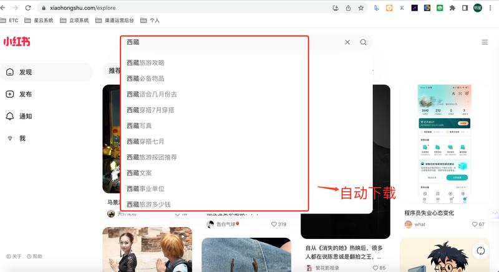Open 发布 in the sidebar

pos(19,94)
